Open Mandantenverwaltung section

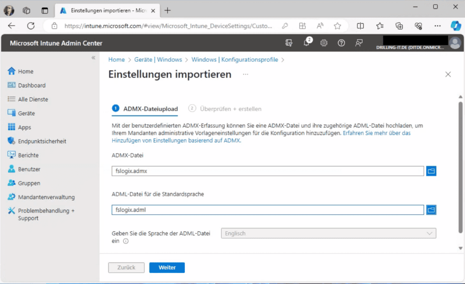click(x=41, y=196)
